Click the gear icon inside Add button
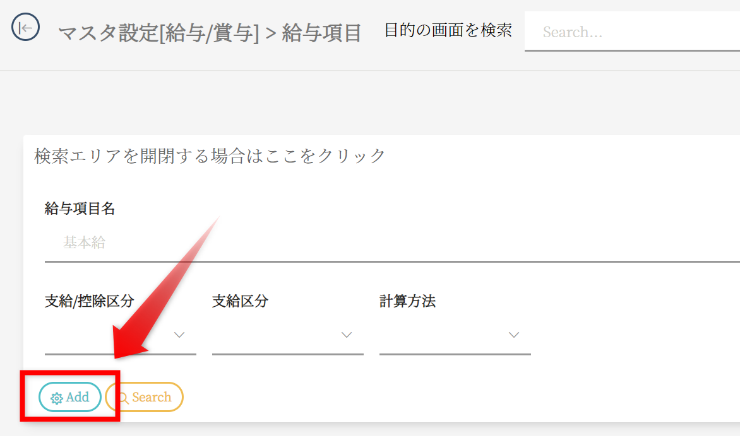This screenshot has height=436, width=740. tap(57, 398)
